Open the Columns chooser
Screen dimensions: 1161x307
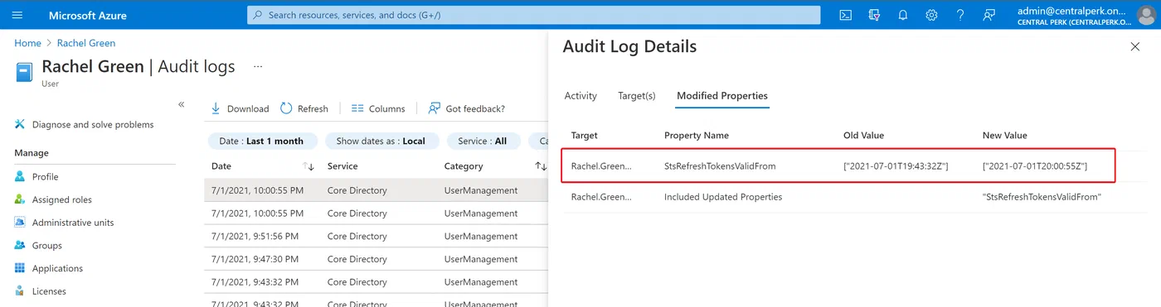click(x=378, y=108)
